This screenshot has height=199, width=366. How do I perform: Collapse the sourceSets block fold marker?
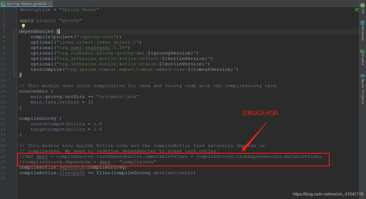coord(17,91)
